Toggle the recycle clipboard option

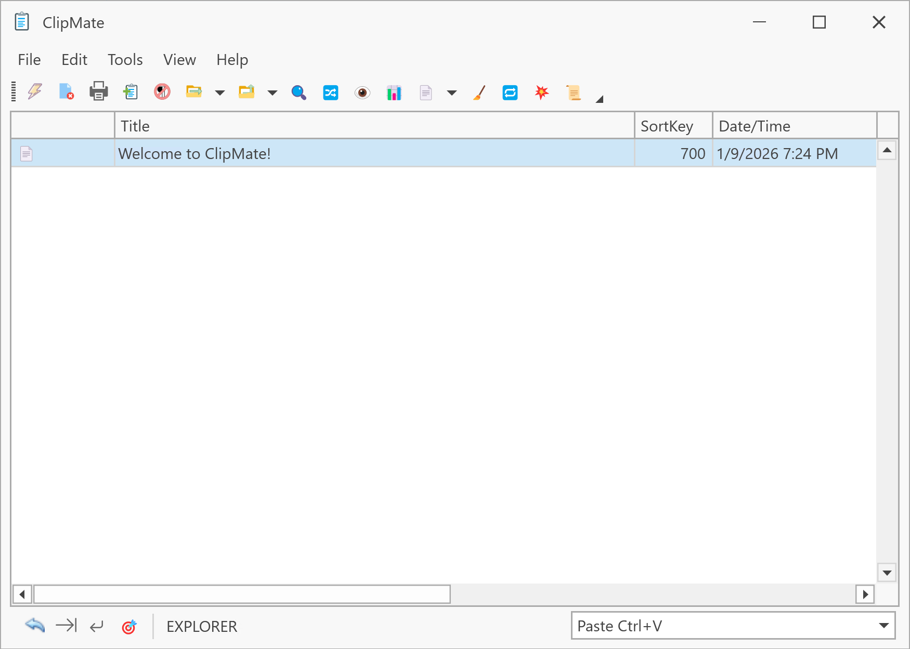tap(510, 92)
